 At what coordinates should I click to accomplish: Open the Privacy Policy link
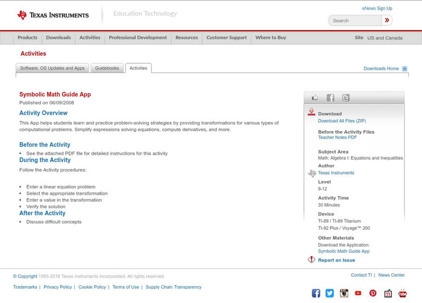57,287
